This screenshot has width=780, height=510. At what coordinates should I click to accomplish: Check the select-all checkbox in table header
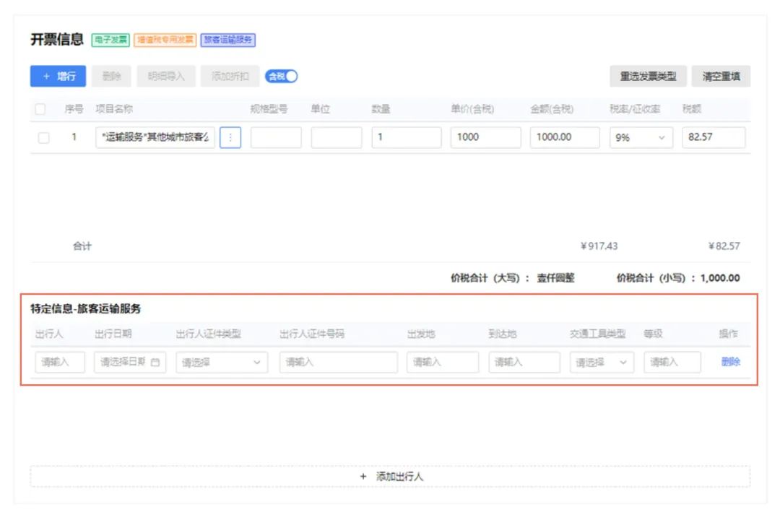point(40,110)
